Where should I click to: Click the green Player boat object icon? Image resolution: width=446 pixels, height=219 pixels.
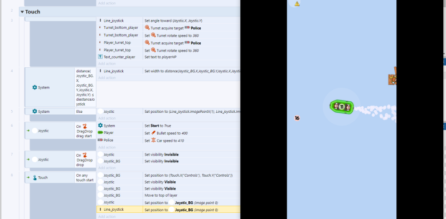(x=100, y=132)
